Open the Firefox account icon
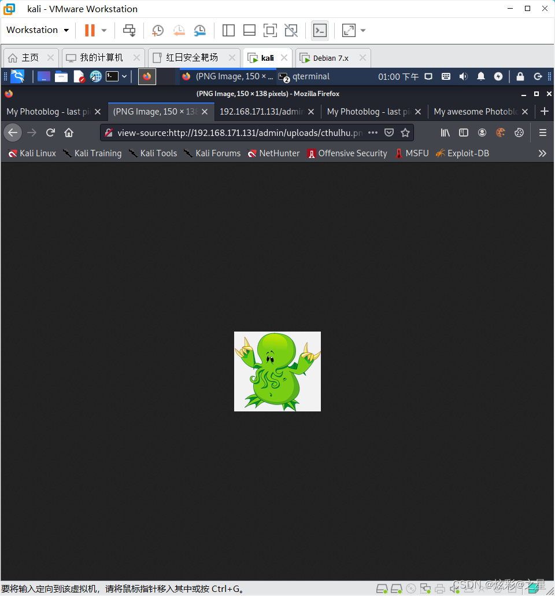The height and width of the screenshot is (596, 555). click(482, 133)
